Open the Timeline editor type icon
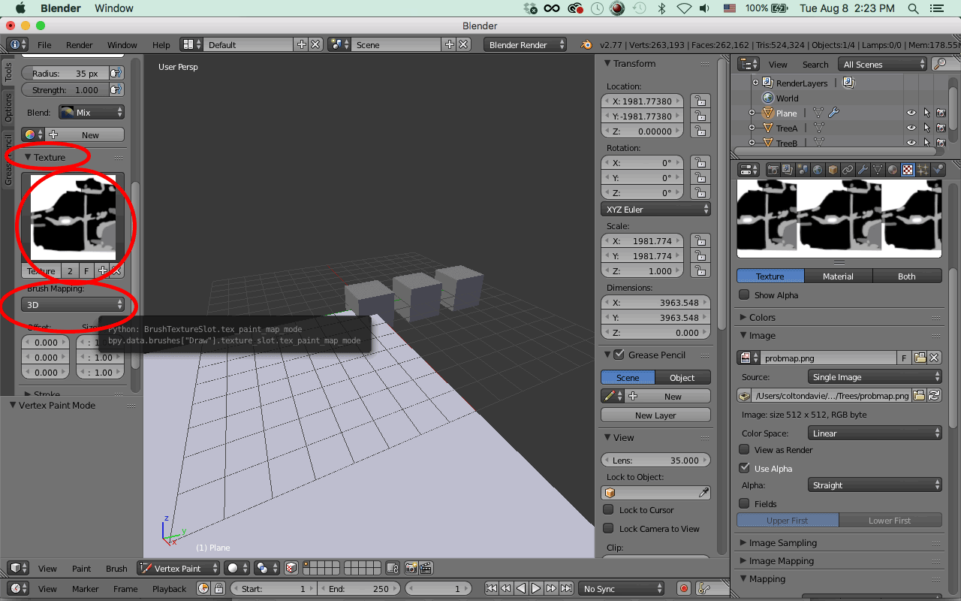This screenshot has height=601, width=961. pos(18,588)
